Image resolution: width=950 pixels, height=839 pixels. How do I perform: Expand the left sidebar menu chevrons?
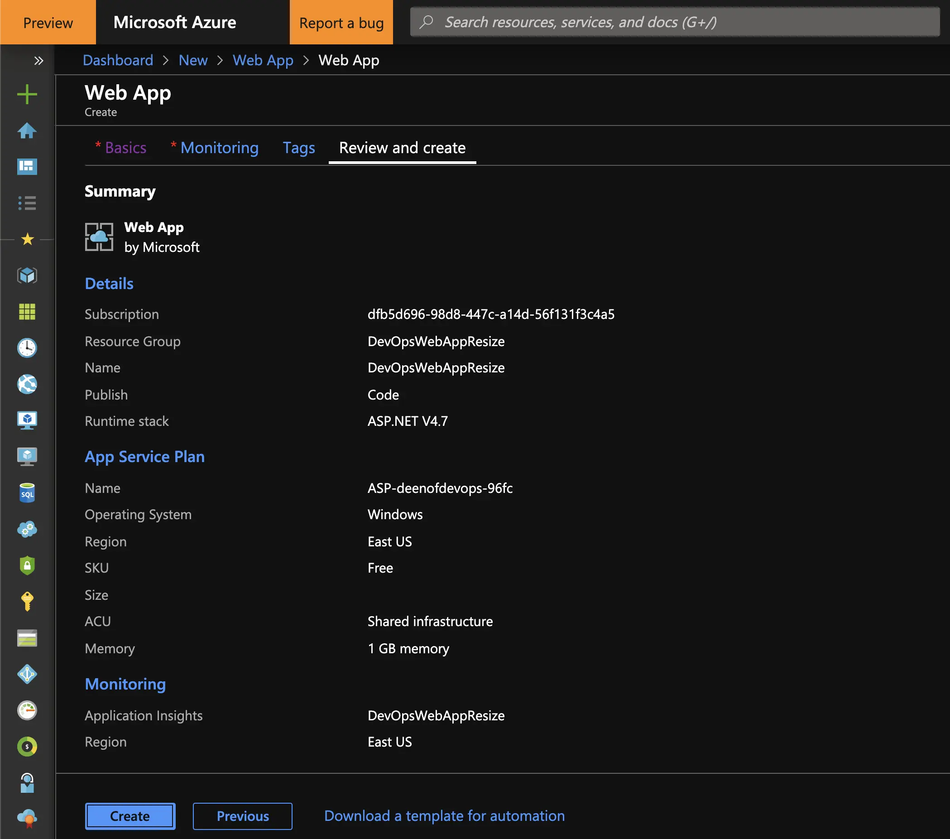pos(38,60)
